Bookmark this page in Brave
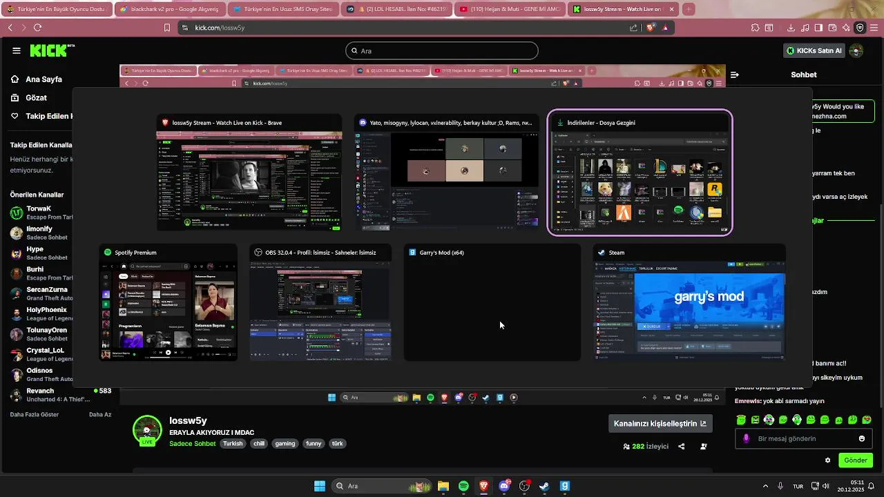The image size is (884, 497). click(167, 28)
